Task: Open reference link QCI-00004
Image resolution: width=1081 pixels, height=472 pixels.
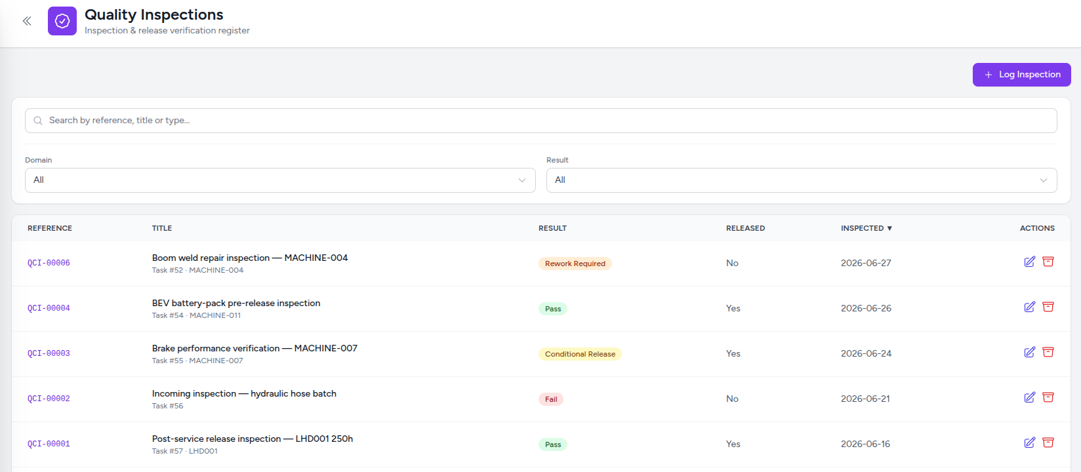Action: pos(49,308)
